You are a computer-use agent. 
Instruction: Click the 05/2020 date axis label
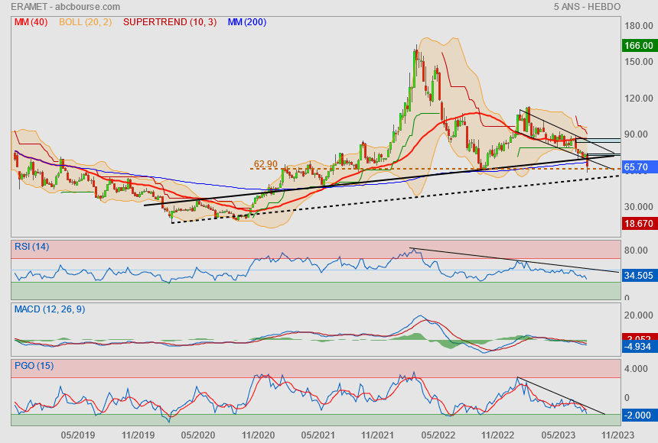tap(197, 435)
